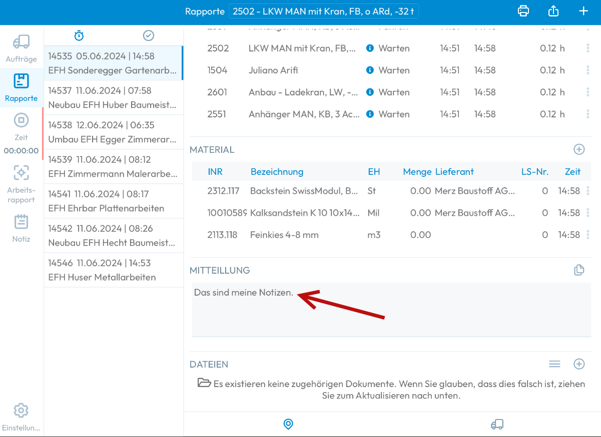The height and width of the screenshot is (437, 601).
Task: Go to Rapporte in the sidebar
Action: 22,88
